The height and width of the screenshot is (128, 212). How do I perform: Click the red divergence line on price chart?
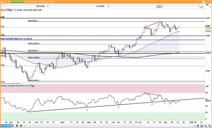152,25
